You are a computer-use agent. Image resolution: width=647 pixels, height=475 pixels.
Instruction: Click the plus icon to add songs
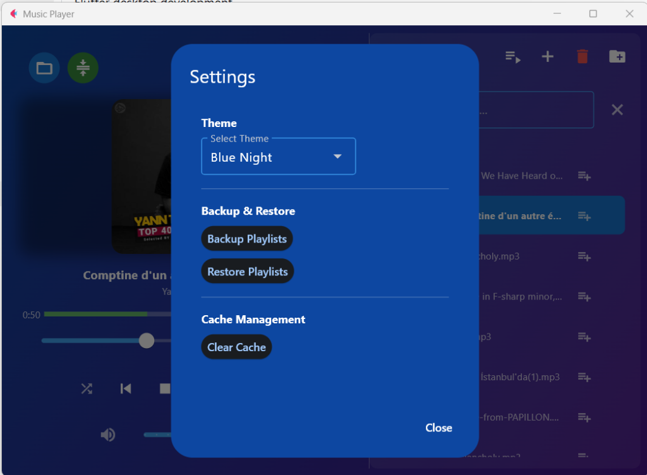[548, 57]
